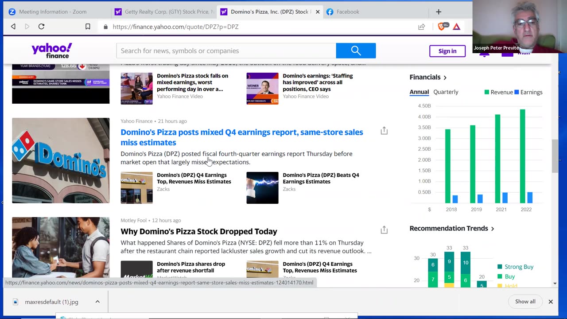567x319 pixels.
Task: Open Domino's Pizza stock falls on mixed earnings
Action: coord(193,82)
